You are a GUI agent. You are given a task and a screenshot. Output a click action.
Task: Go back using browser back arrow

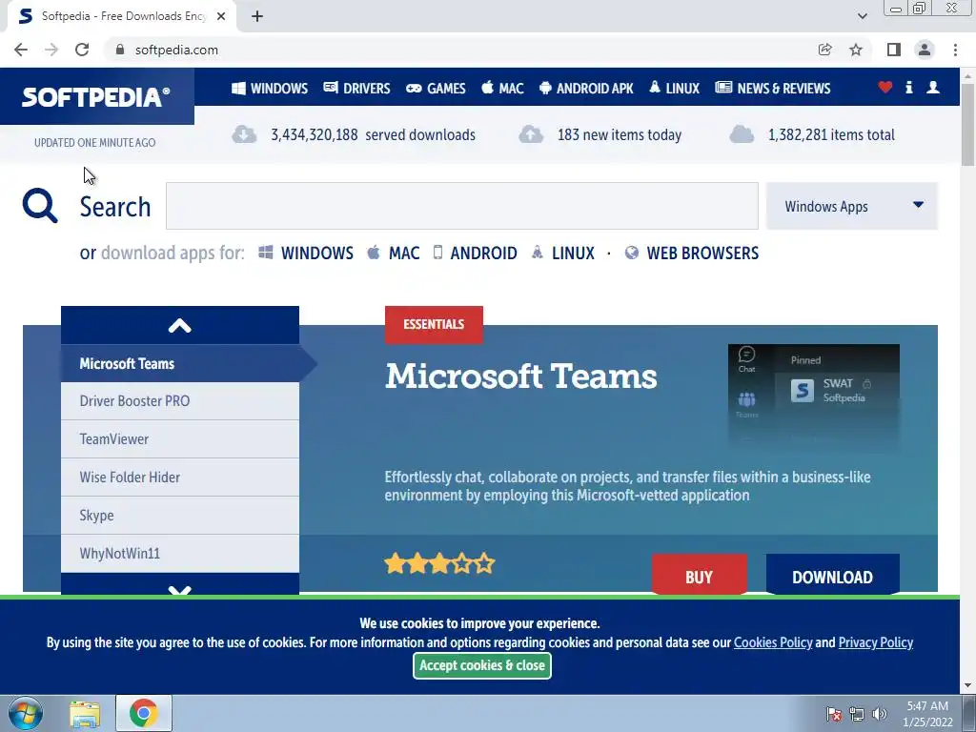tap(21, 50)
